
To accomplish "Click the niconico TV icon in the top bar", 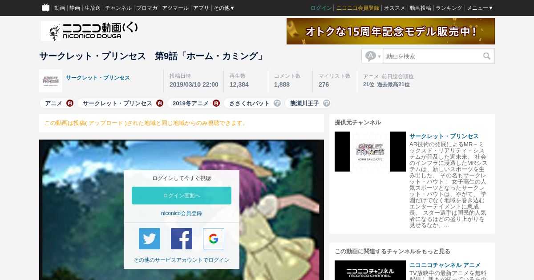I will [x=45, y=8].
